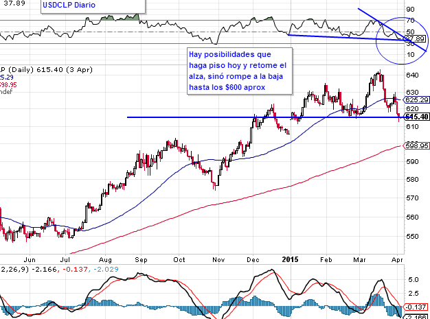Select the 630 price axis label

[x=412, y=93]
